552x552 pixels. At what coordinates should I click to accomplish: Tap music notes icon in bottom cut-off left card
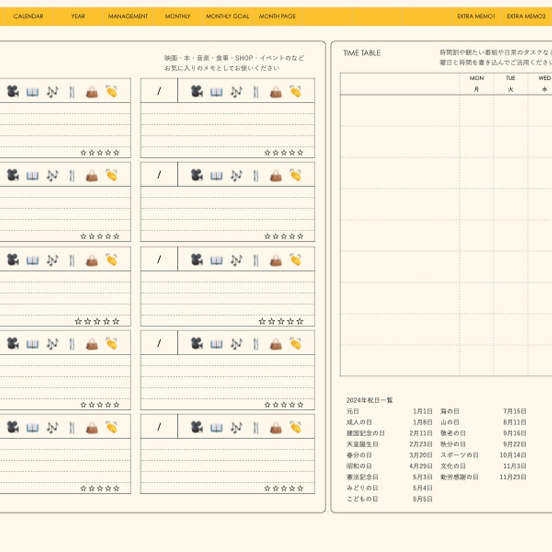point(52,428)
